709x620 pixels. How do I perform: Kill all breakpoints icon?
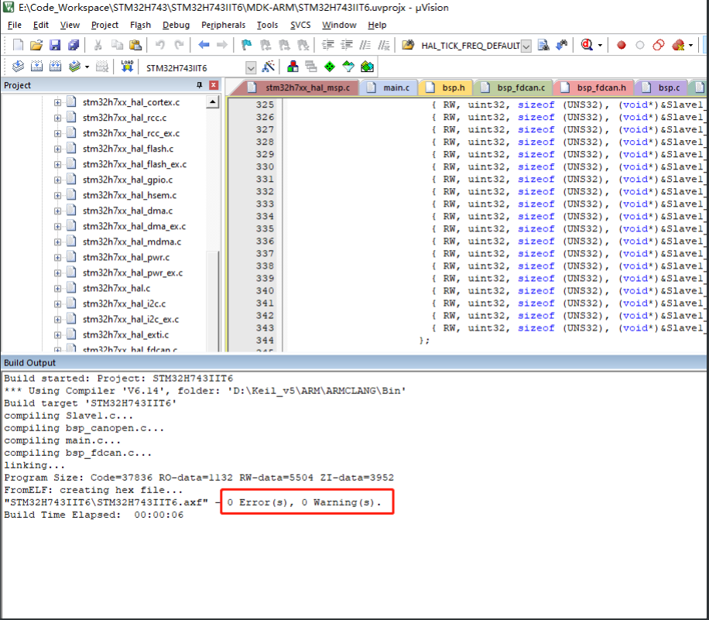point(678,45)
